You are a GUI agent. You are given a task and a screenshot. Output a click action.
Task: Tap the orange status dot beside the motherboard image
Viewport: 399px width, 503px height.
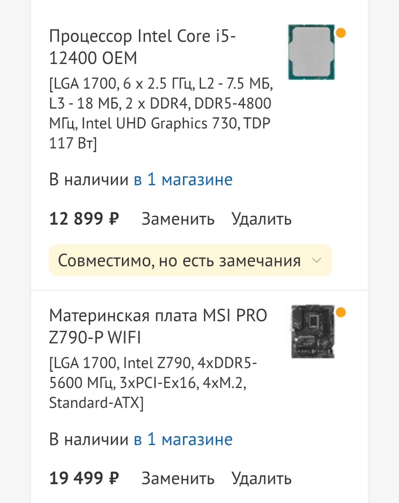[341, 313]
